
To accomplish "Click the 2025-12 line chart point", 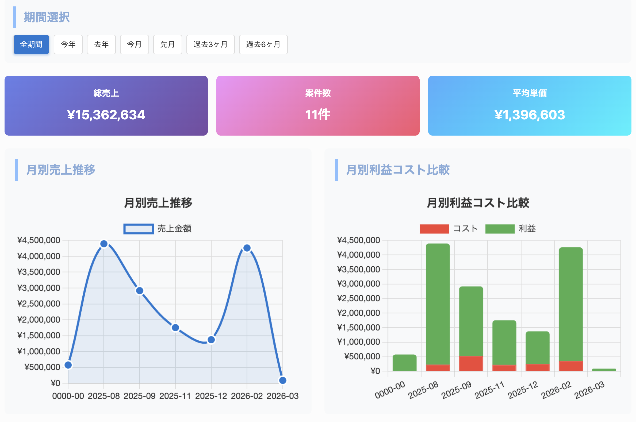I will [211, 340].
